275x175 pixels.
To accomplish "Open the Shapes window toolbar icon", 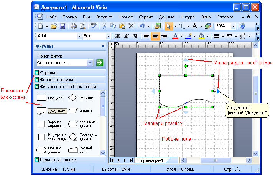I will click(158, 26).
